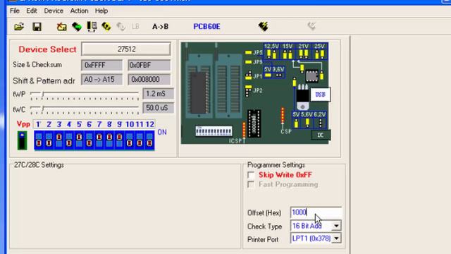
Task: Click the JP5 jumper label on the board
Action: pyautogui.click(x=258, y=53)
